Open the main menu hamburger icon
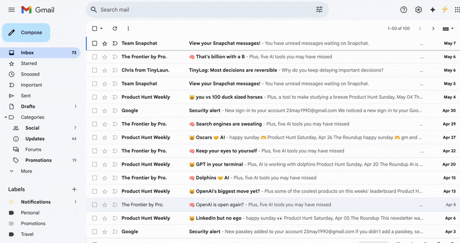This screenshot has width=460, height=243. click(12, 10)
